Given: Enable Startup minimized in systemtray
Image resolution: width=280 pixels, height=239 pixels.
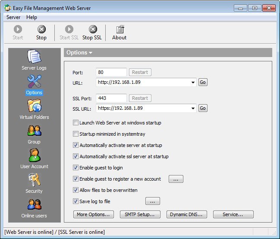Looking at the screenshot, I should pos(76,134).
